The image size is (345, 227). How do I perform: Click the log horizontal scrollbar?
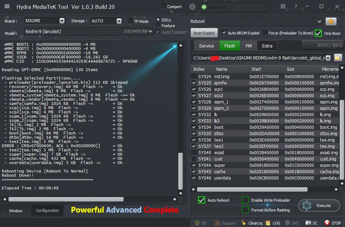tap(66, 199)
